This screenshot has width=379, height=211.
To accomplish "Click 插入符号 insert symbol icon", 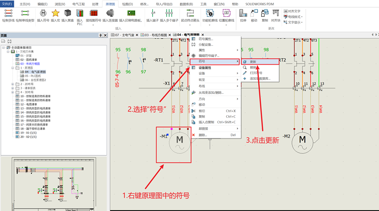I will (x=43, y=13).
